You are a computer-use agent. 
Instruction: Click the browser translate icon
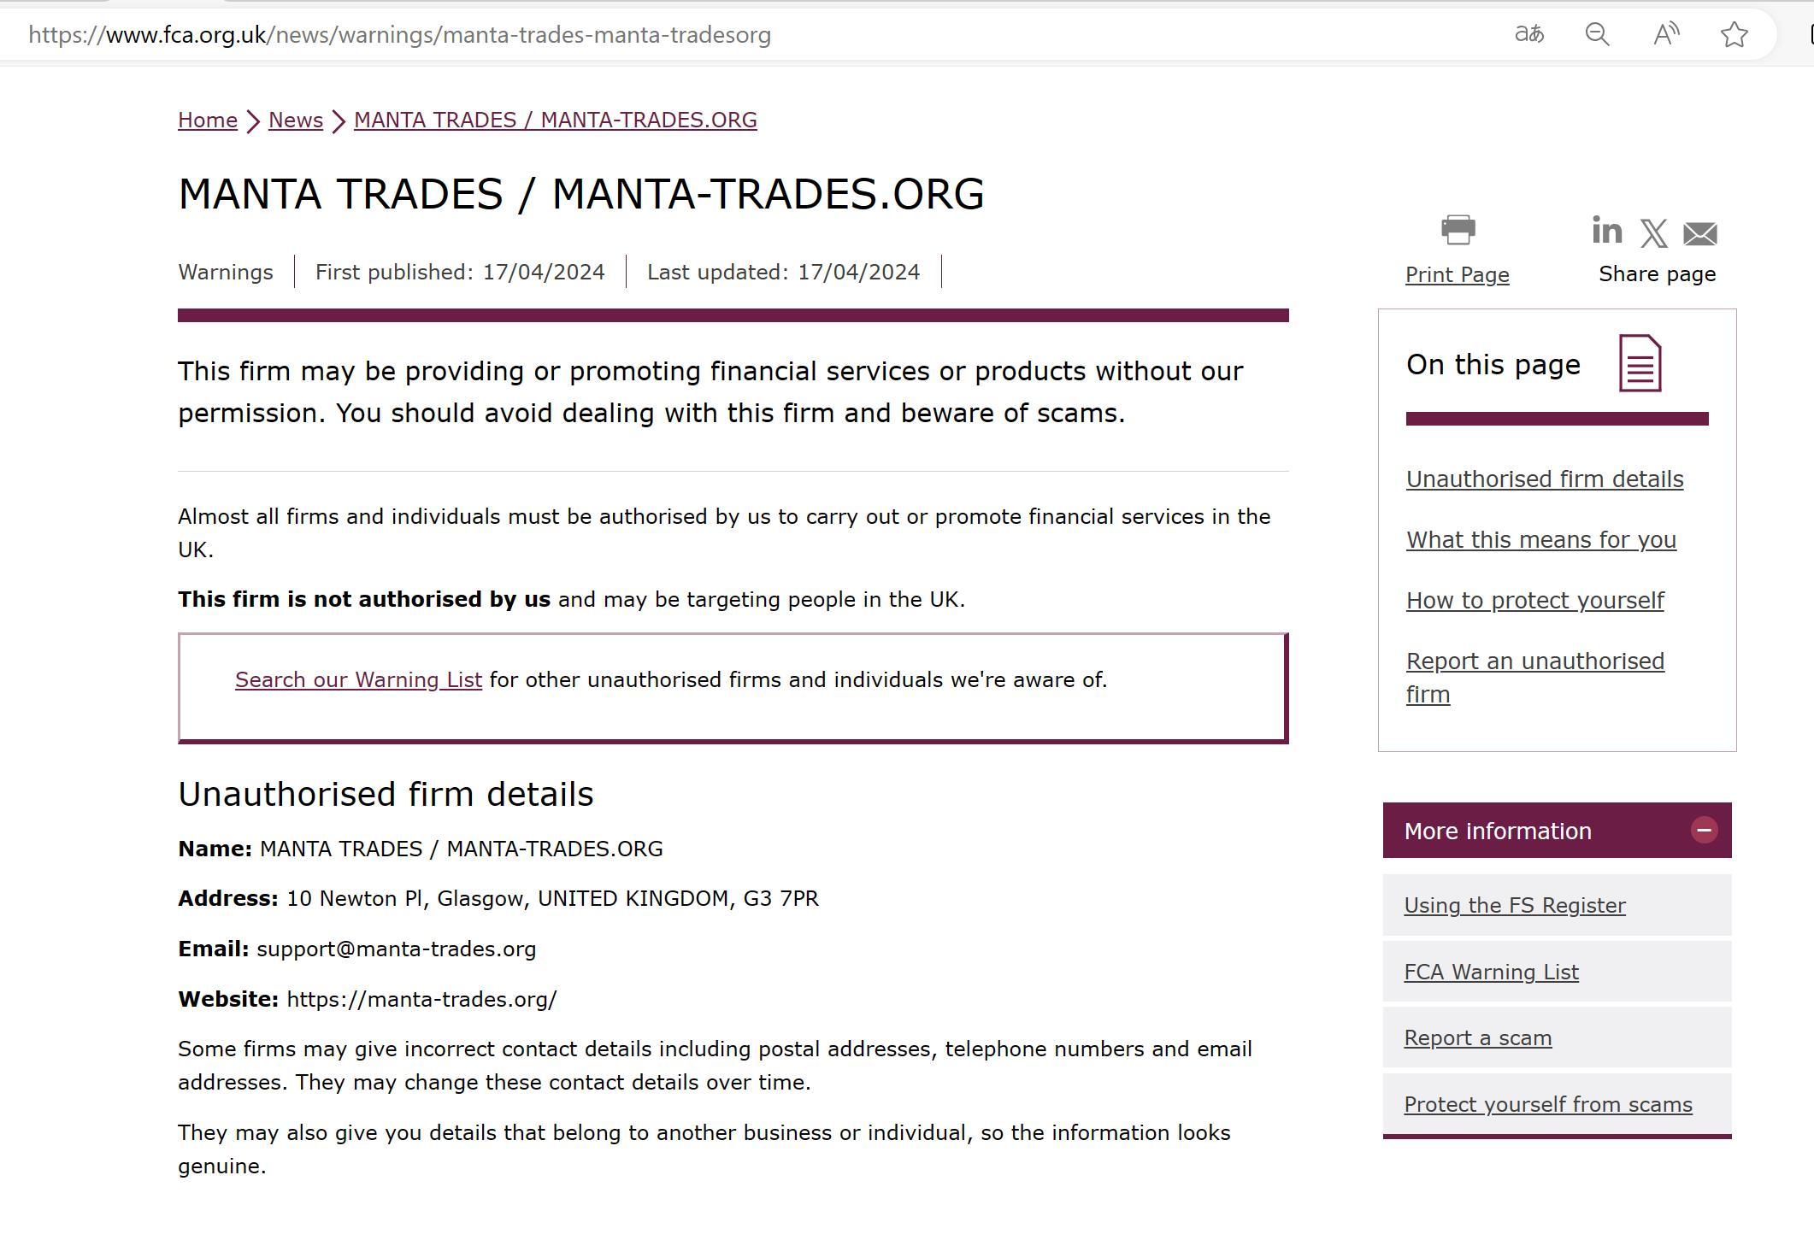point(1528,34)
